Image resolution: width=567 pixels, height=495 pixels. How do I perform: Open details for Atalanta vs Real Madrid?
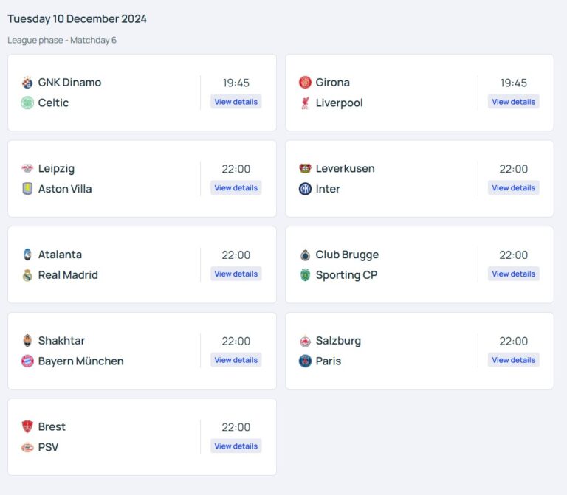tap(236, 274)
